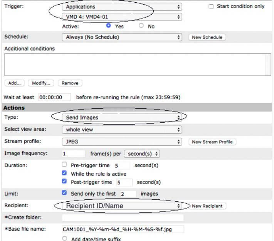Enable Start condition only checkbox
The height and width of the screenshot is (241, 274).
tap(211, 7)
